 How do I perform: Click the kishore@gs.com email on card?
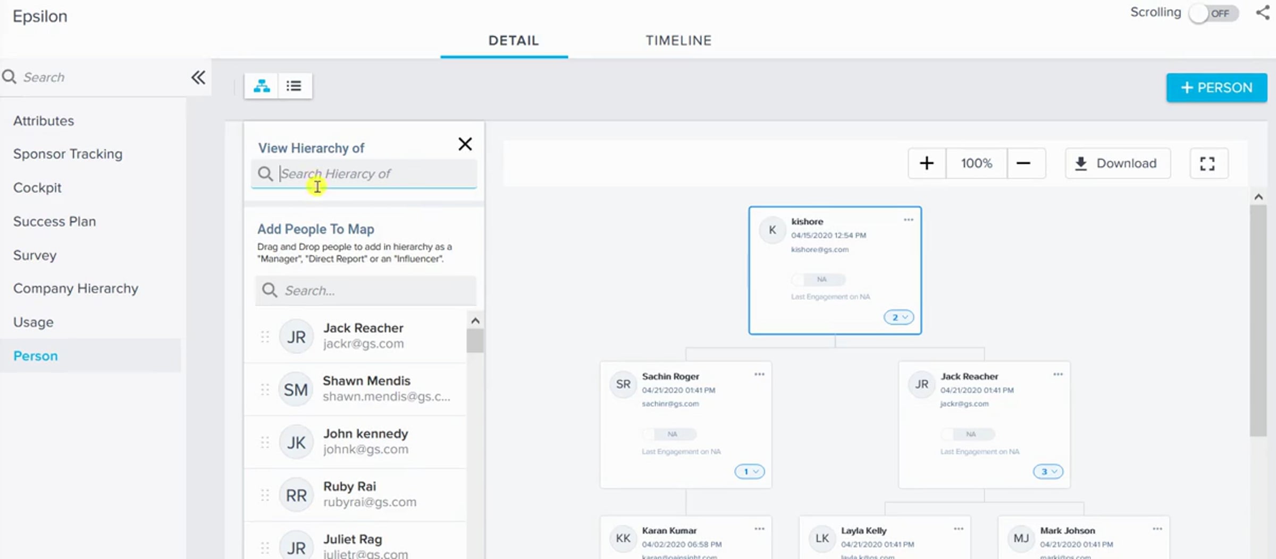point(820,249)
